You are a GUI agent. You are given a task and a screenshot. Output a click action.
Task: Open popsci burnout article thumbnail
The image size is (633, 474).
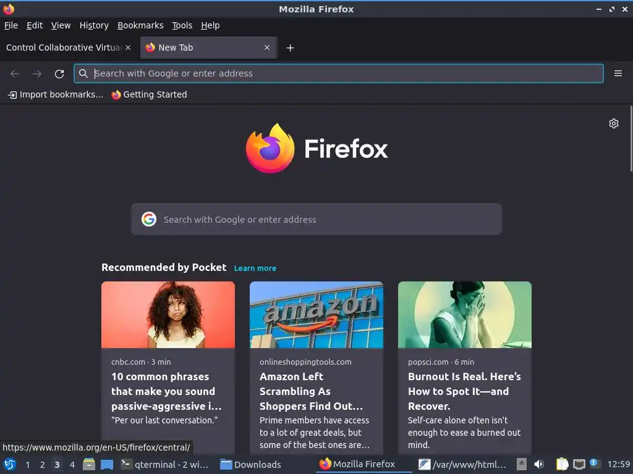click(465, 315)
